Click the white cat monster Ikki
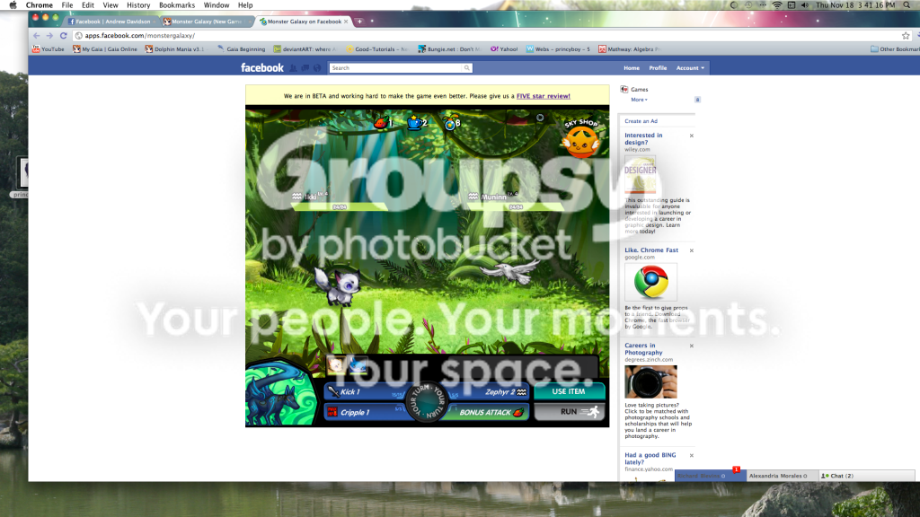 click(336, 286)
